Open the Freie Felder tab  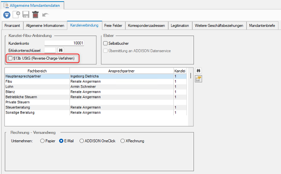pos(113,26)
